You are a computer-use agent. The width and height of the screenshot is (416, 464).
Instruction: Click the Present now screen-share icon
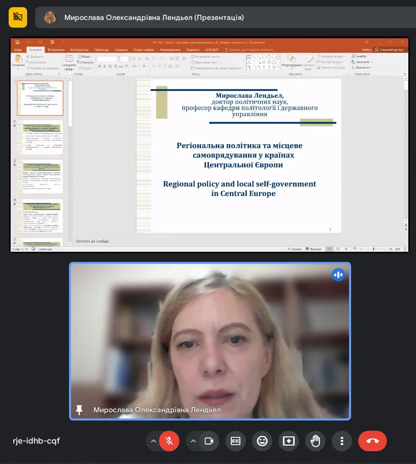(289, 441)
